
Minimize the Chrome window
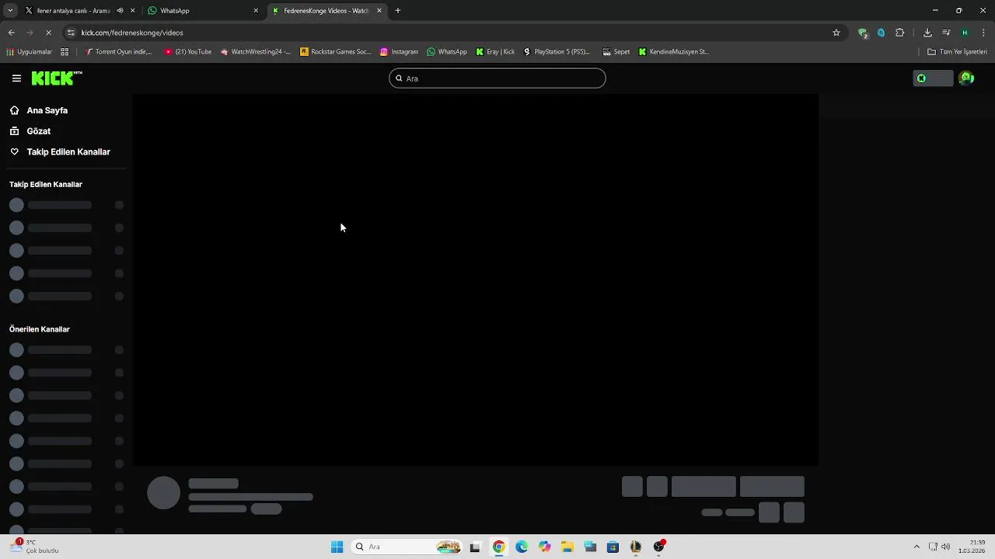click(935, 11)
